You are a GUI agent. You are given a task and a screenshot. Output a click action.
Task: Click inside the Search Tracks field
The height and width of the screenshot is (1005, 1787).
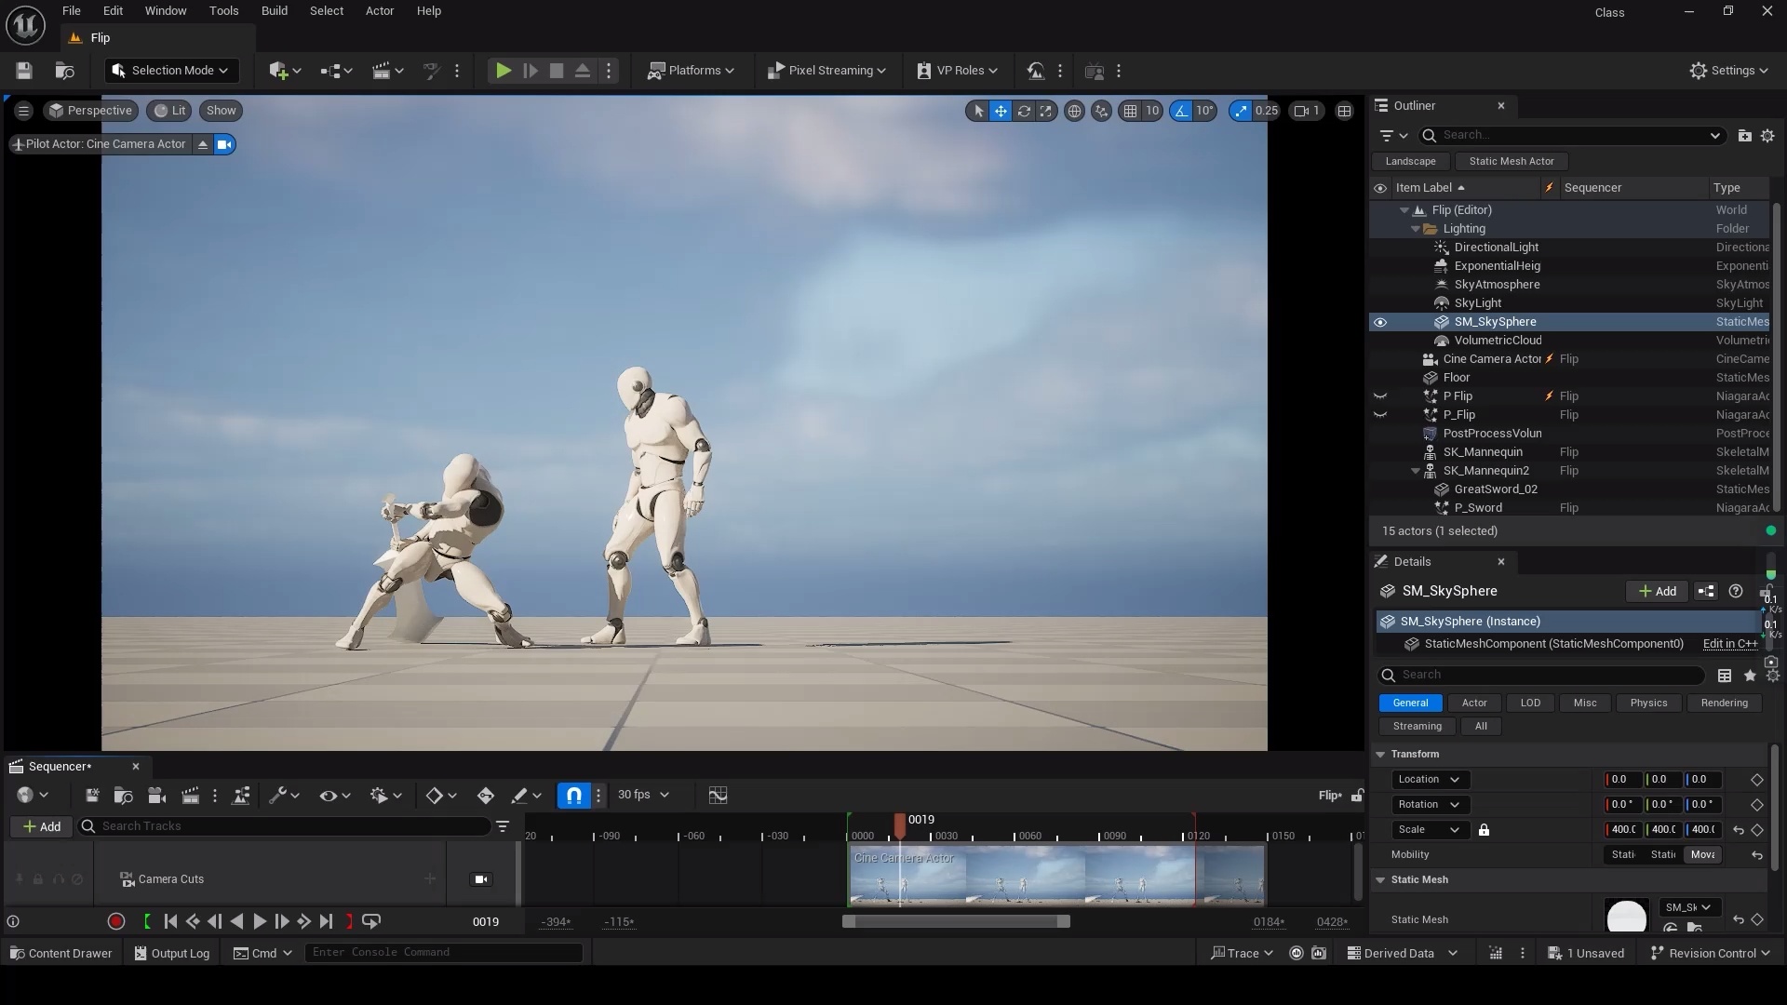click(279, 826)
